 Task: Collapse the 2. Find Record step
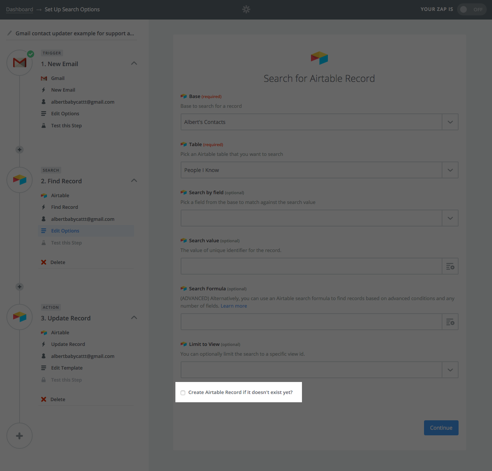pyautogui.click(x=134, y=181)
